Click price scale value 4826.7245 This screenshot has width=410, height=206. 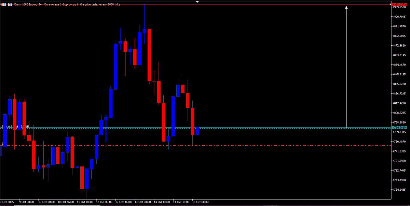click(399, 93)
